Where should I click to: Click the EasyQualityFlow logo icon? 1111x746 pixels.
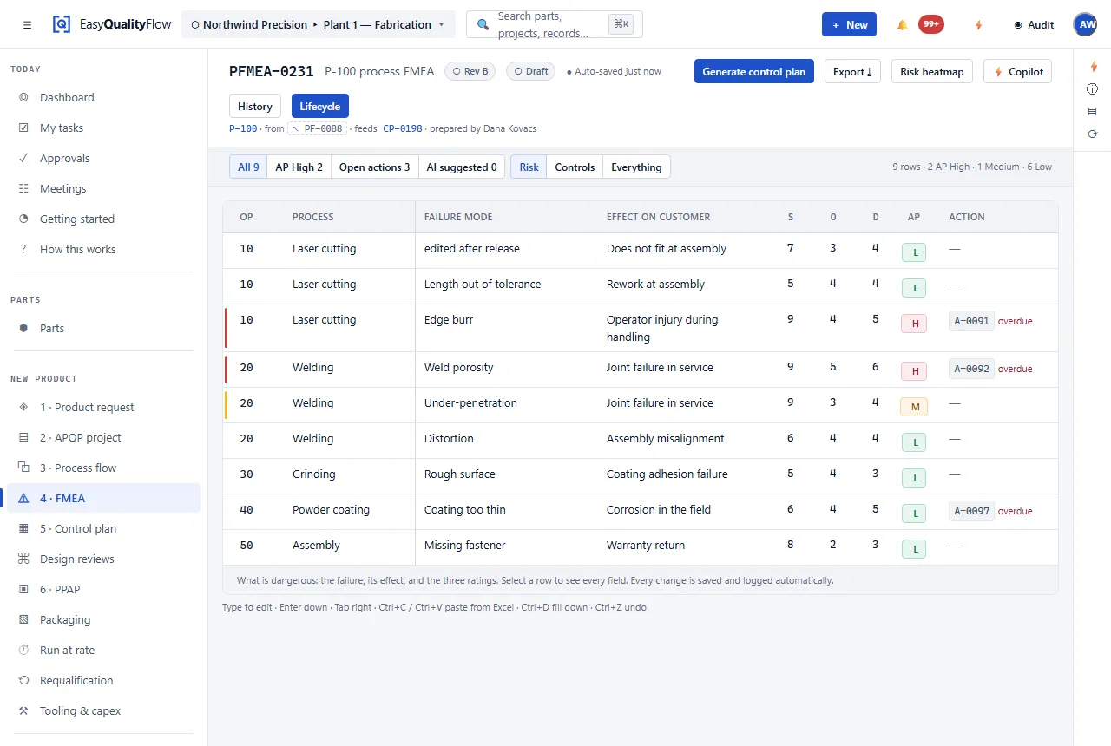[61, 24]
